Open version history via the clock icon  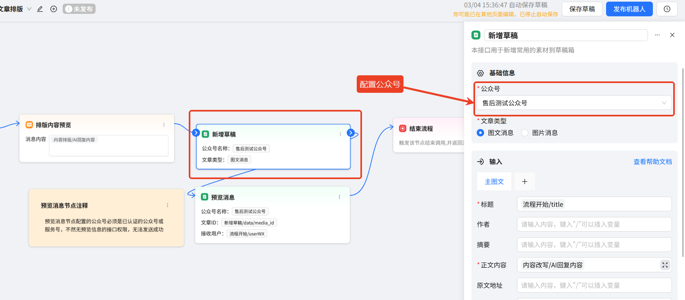click(x=667, y=9)
